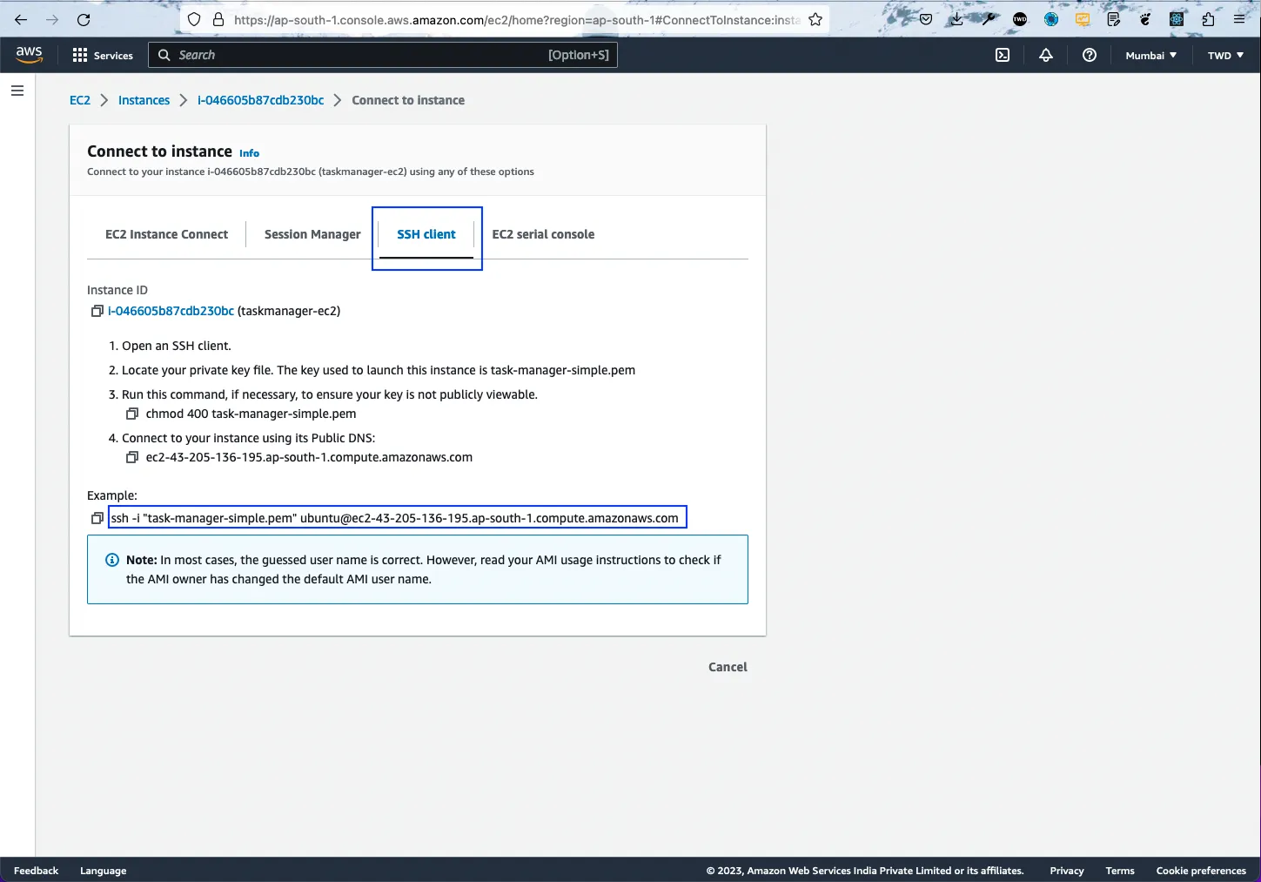The image size is (1261, 882).
Task: Click the i-046605b87cdb230bc breadcrumb link
Action: (260, 100)
